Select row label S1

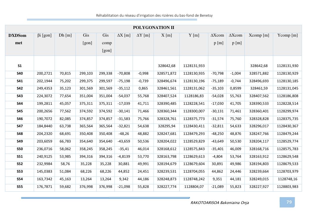19,66
